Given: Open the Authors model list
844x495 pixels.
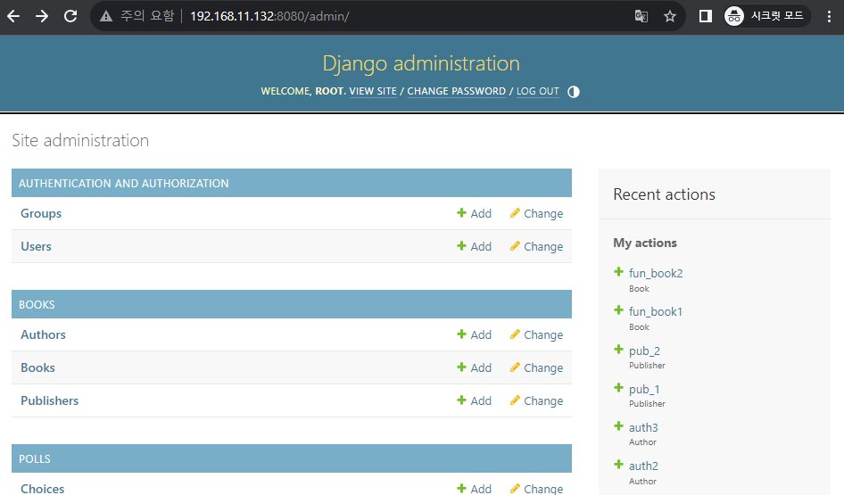Looking at the screenshot, I should click(43, 334).
